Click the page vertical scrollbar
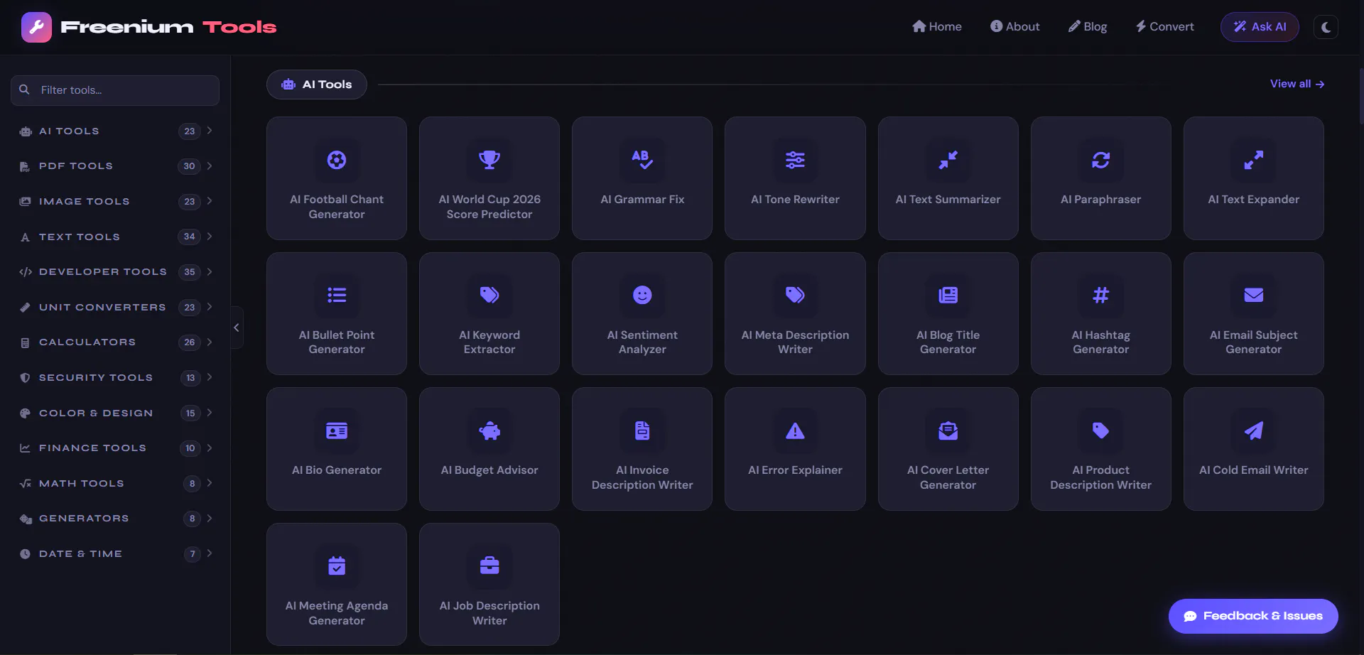Screen dimensions: 1364x655 (1361, 97)
